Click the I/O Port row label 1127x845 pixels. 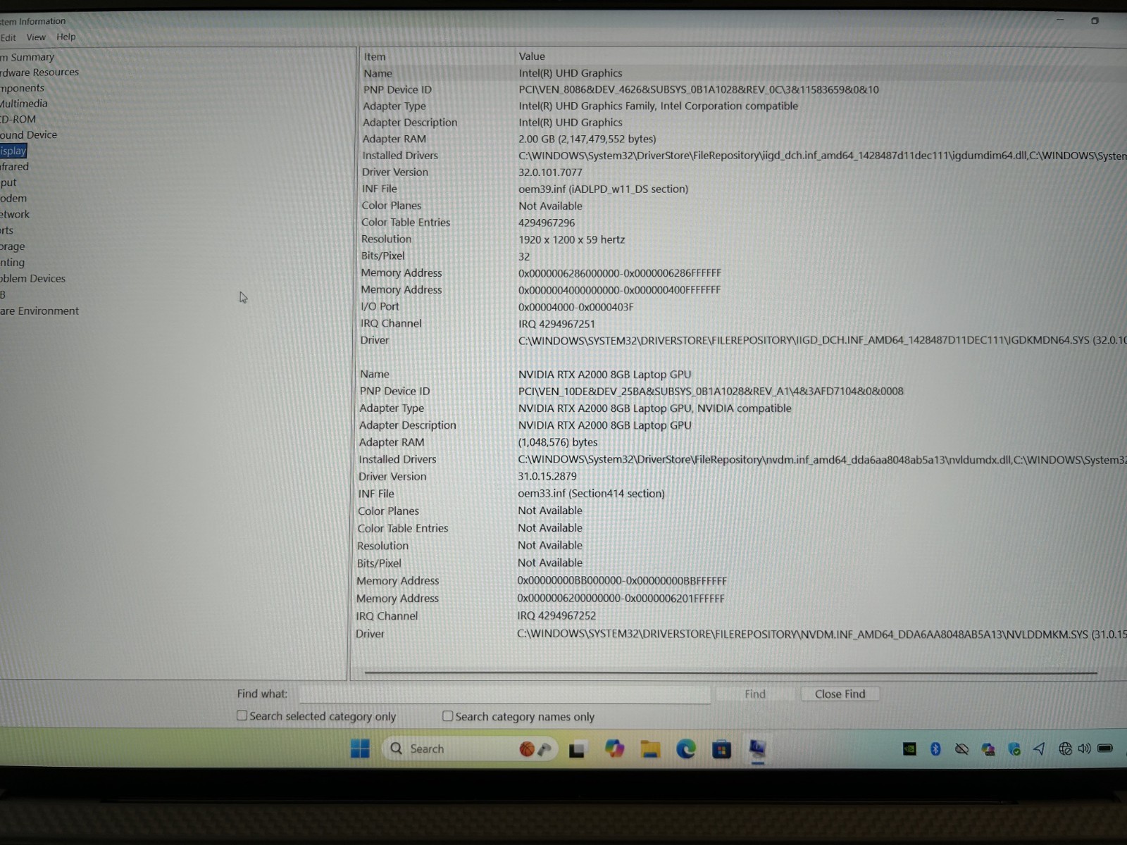[x=380, y=306]
